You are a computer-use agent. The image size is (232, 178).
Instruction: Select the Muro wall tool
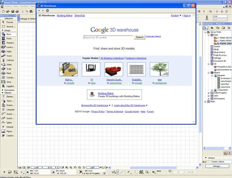pos(8,34)
